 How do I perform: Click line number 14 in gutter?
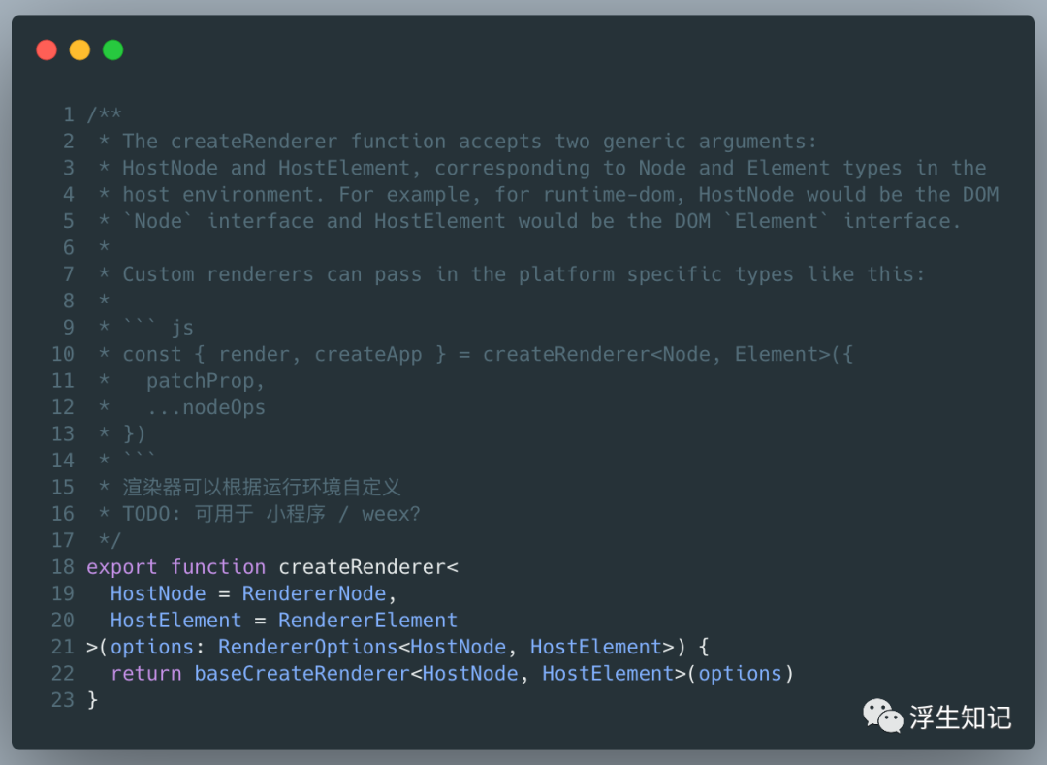pos(63,461)
